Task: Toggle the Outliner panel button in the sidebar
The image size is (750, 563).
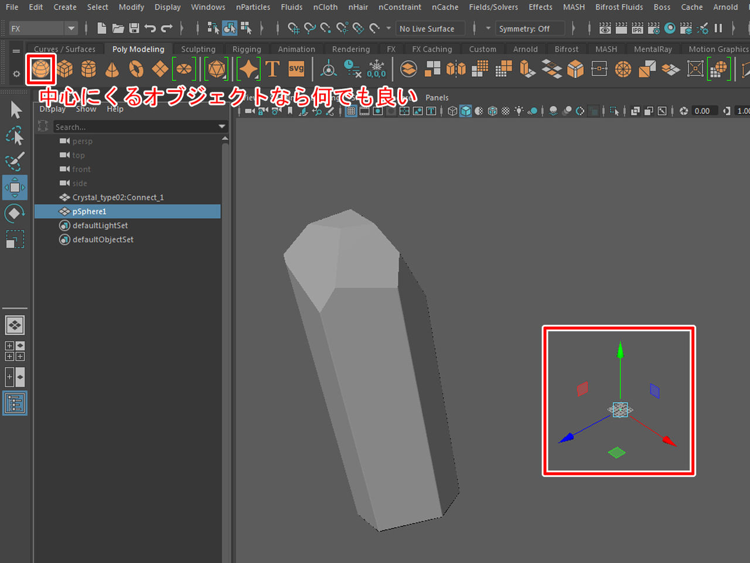Action: point(15,403)
